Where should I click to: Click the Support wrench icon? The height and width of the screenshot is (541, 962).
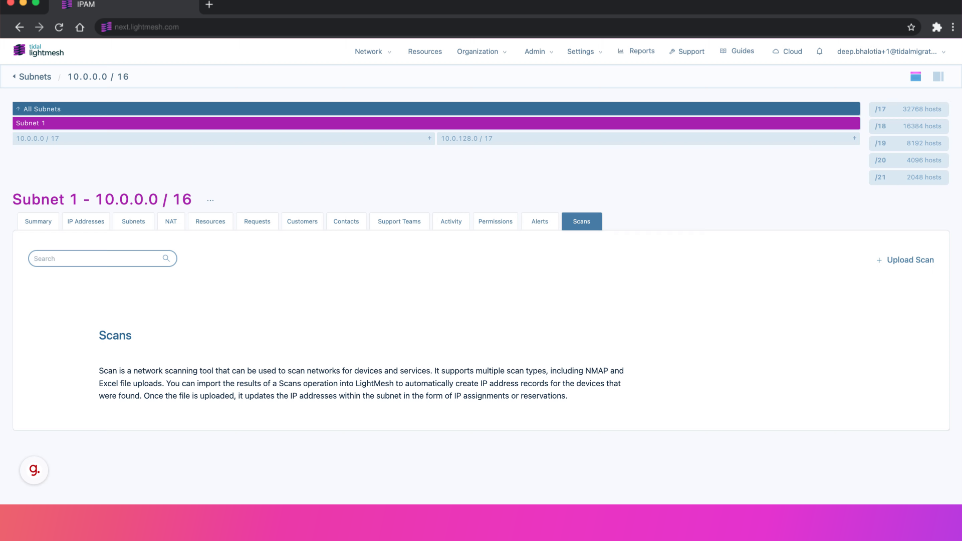[x=672, y=51]
